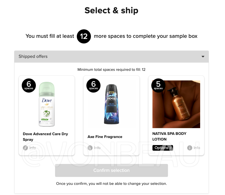Image resolution: width=225 pixels, height=195 pixels.
Task: Click the Dove Info circle icon
Action: 25,148
